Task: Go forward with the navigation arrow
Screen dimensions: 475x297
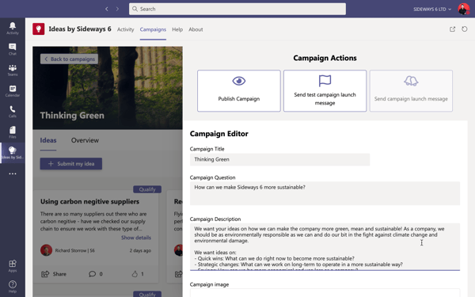Action: [x=117, y=9]
